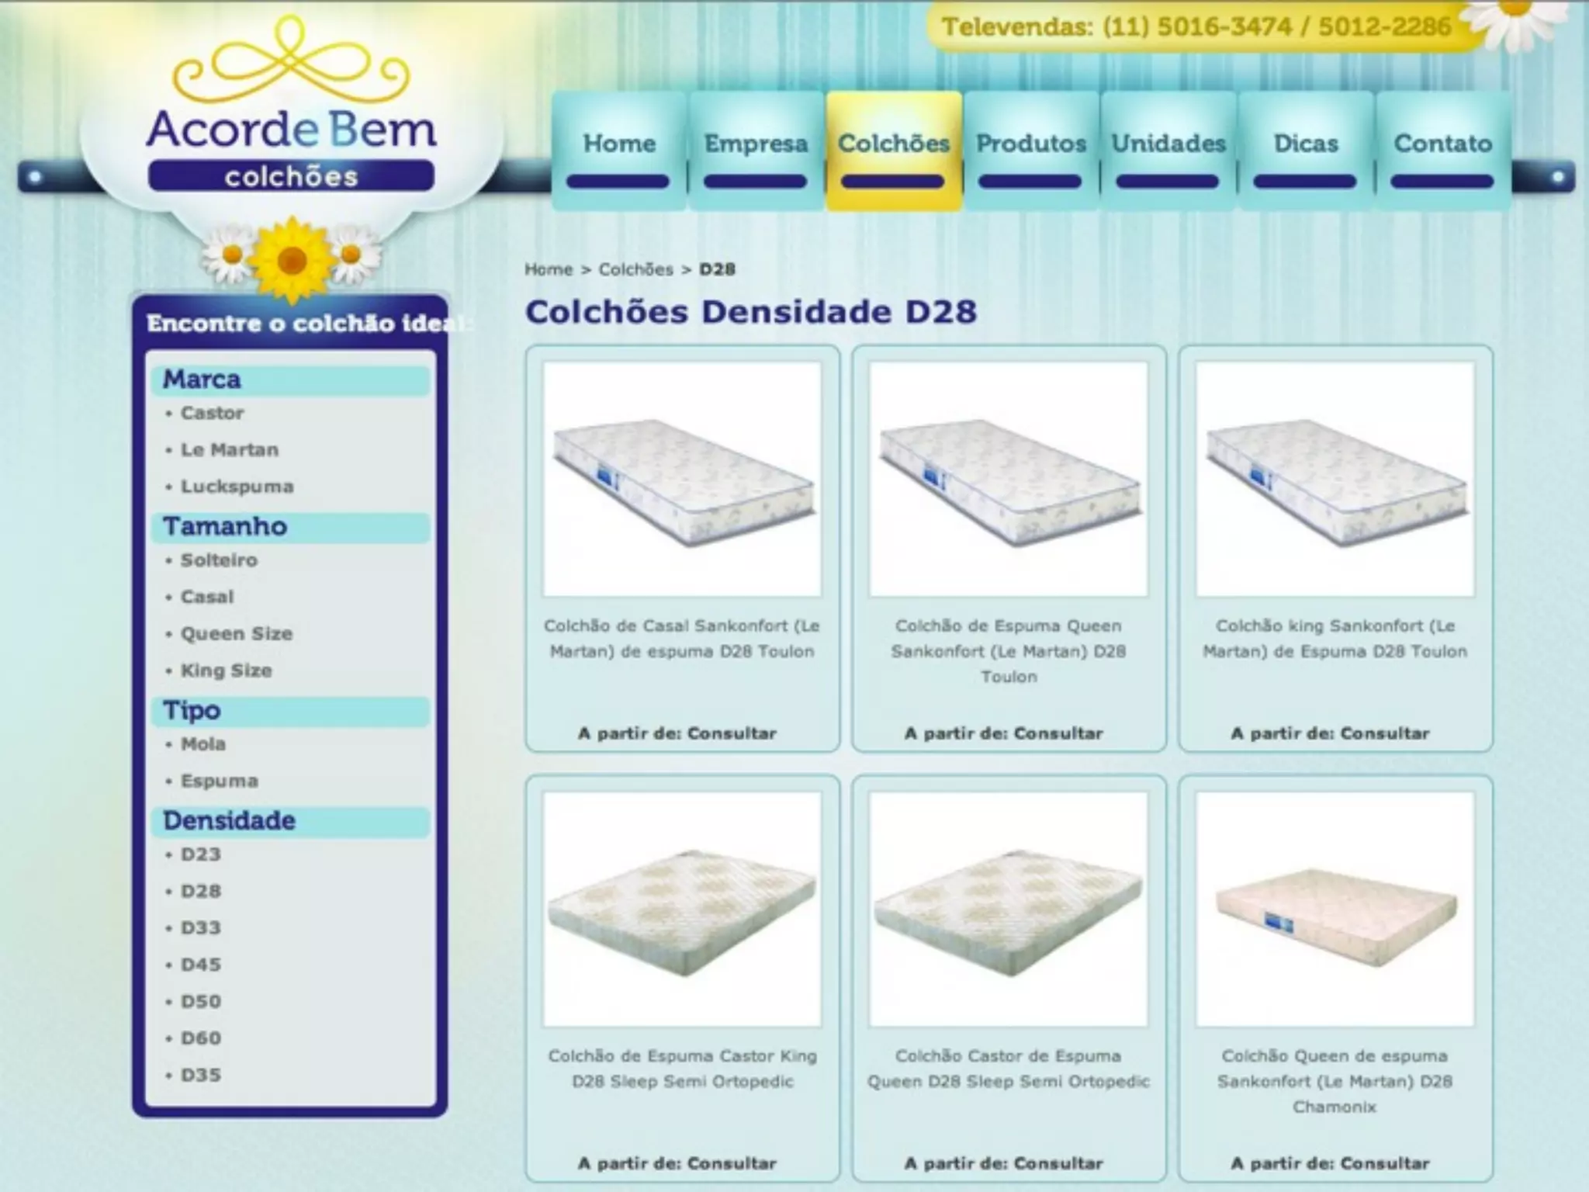The height and width of the screenshot is (1192, 1589).
Task: Filter by Queen Size mattresses
Action: click(236, 634)
